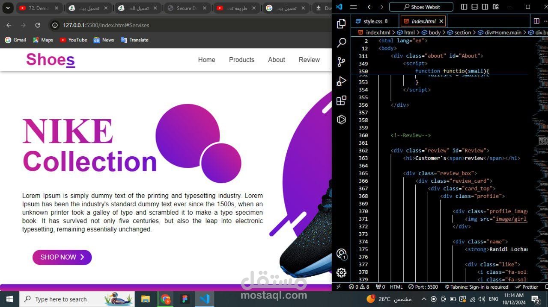The height and width of the screenshot is (307, 548).
Task: Open the Search view in VS Code
Action: click(x=341, y=43)
